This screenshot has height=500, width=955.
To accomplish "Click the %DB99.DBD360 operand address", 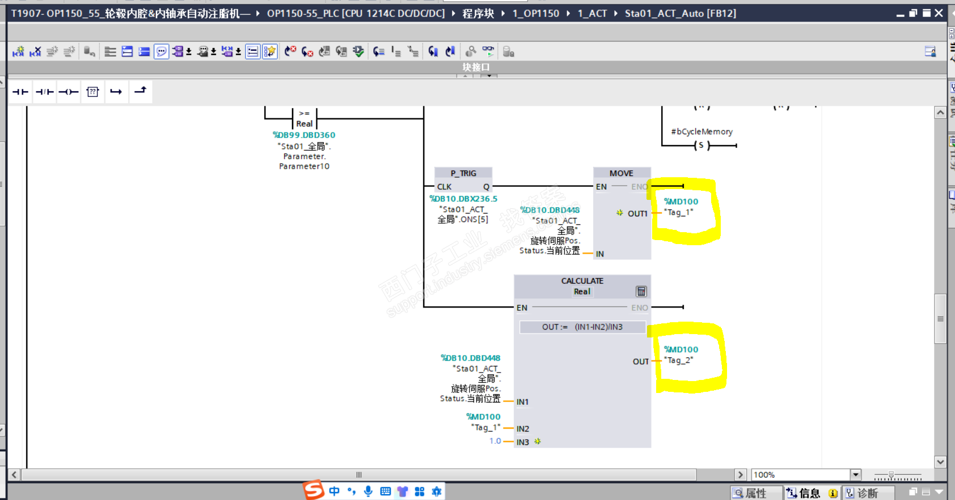I will coord(304,135).
